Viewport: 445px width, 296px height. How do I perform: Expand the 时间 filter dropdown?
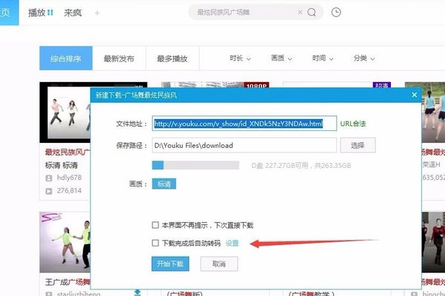coord(323,58)
